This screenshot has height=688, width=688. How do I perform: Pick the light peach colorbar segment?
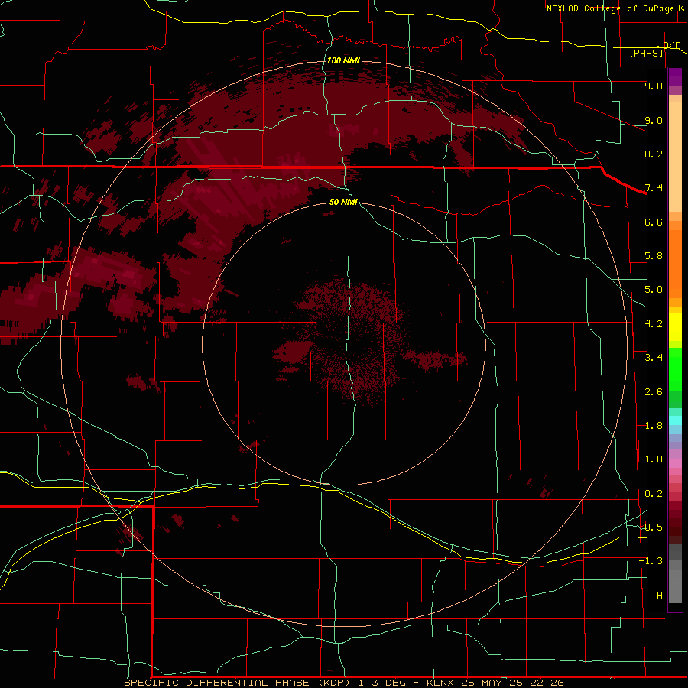675,157
